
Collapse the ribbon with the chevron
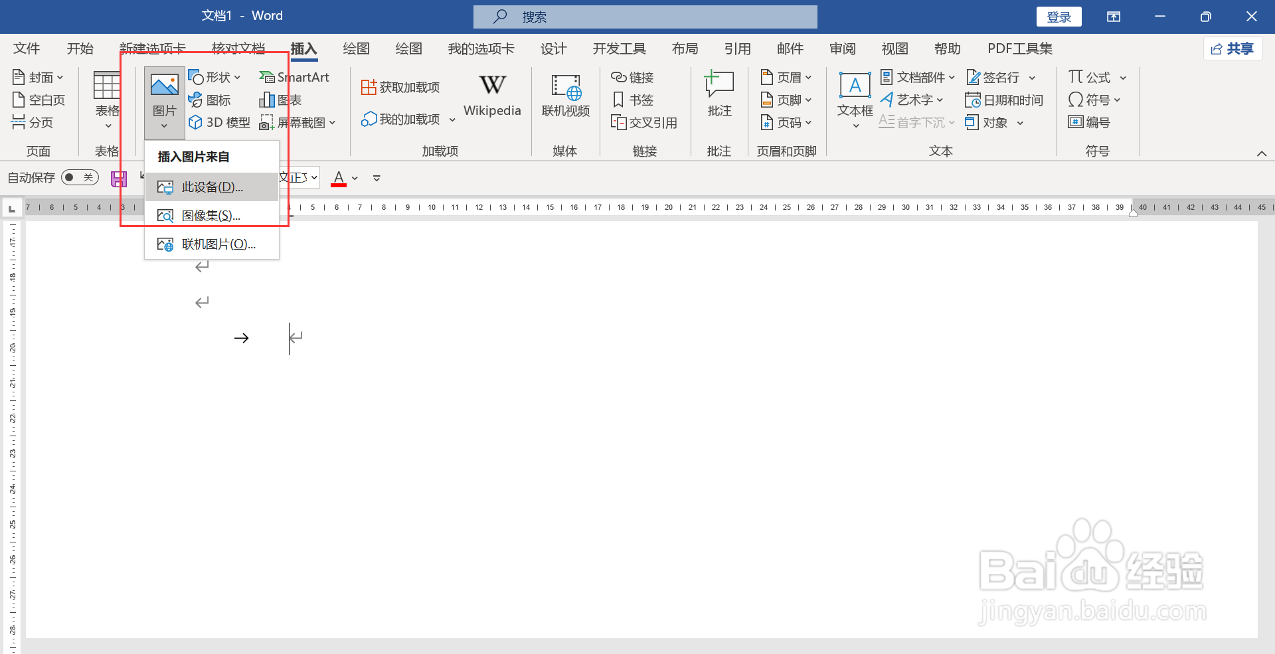[x=1262, y=153]
